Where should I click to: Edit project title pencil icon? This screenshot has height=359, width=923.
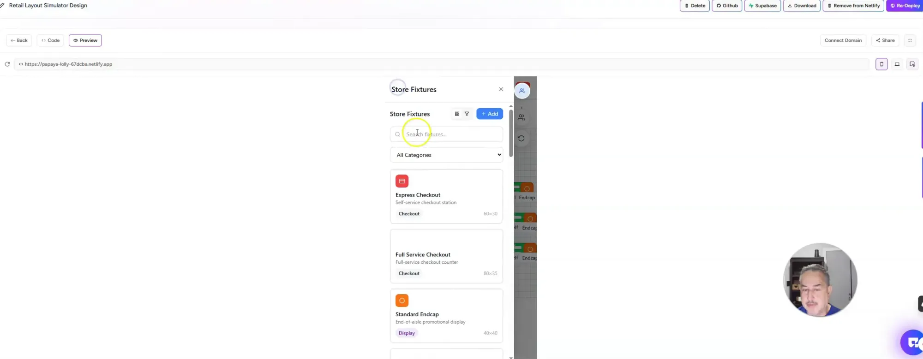(x=2, y=6)
